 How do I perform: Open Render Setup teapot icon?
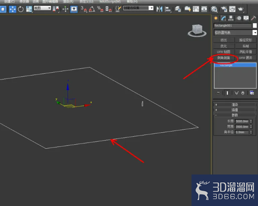[224, 9]
